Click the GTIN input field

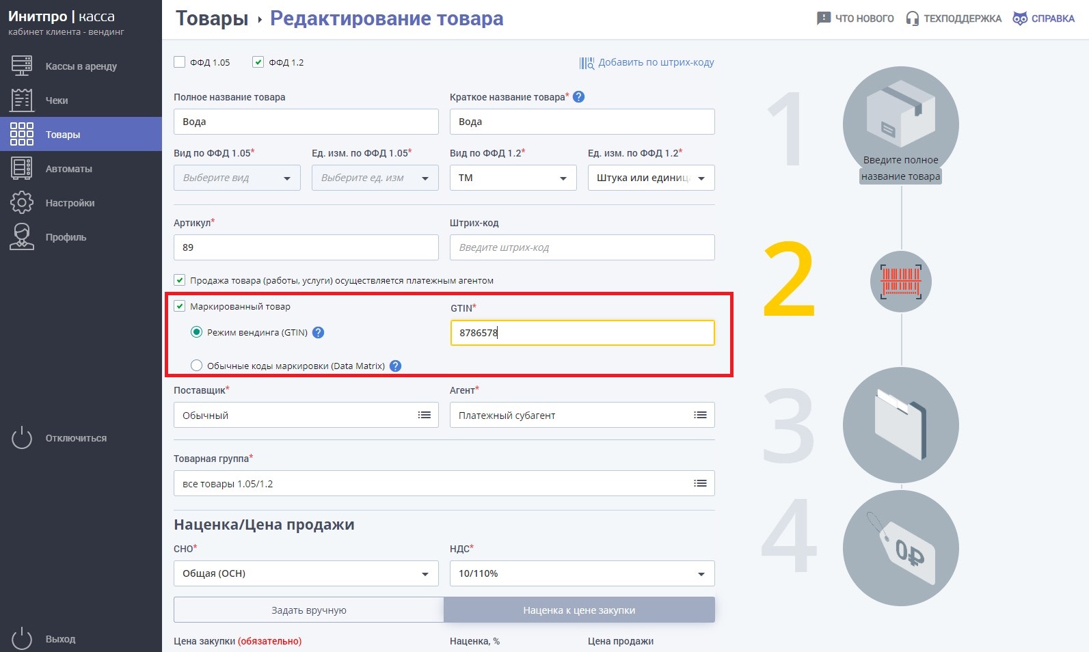coord(582,333)
